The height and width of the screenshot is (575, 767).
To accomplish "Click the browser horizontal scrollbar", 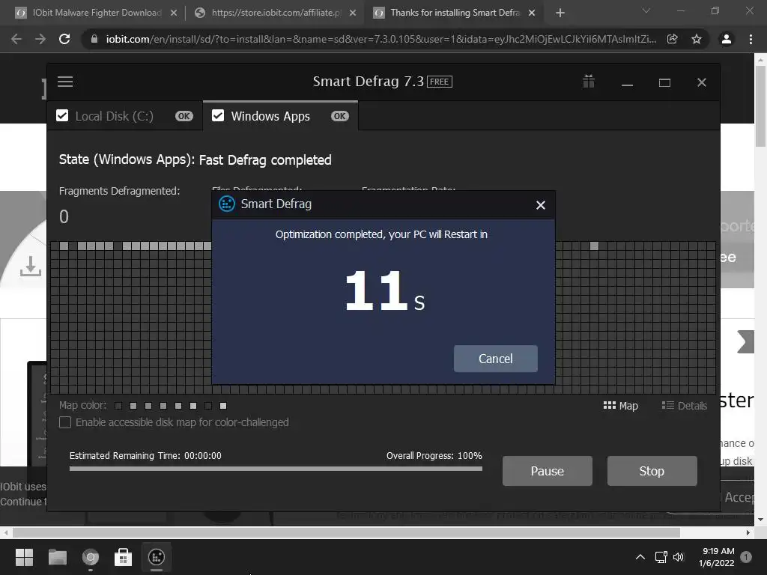I will tap(346, 532).
